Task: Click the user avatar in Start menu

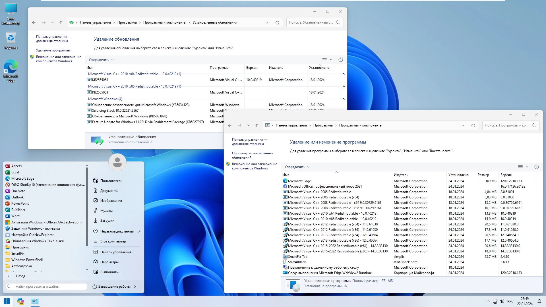Action: pyautogui.click(x=117, y=162)
